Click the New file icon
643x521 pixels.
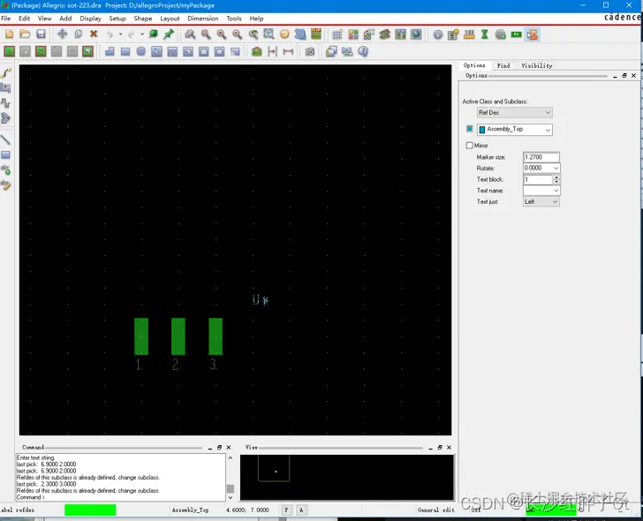pyautogui.click(x=9, y=34)
